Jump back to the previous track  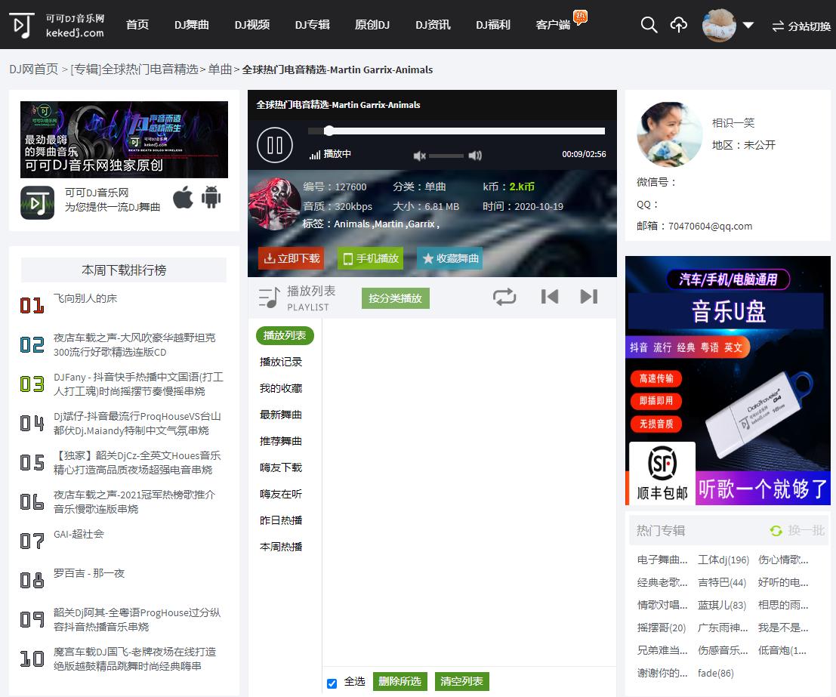tap(550, 296)
